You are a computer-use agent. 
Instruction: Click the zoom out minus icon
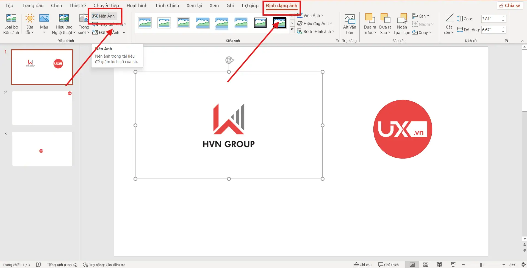click(464, 265)
